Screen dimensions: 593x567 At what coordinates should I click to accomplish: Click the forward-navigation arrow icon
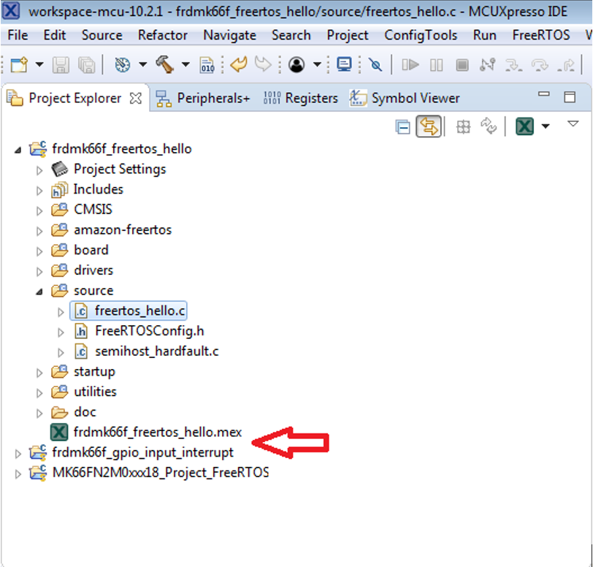pos(263,64)
